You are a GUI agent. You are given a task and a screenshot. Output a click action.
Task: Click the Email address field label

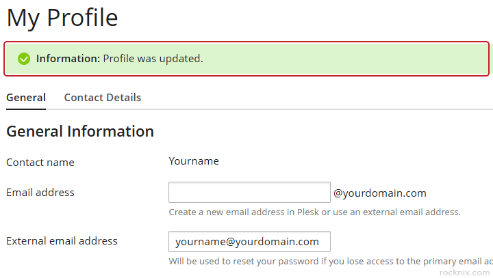coord(40,193)
